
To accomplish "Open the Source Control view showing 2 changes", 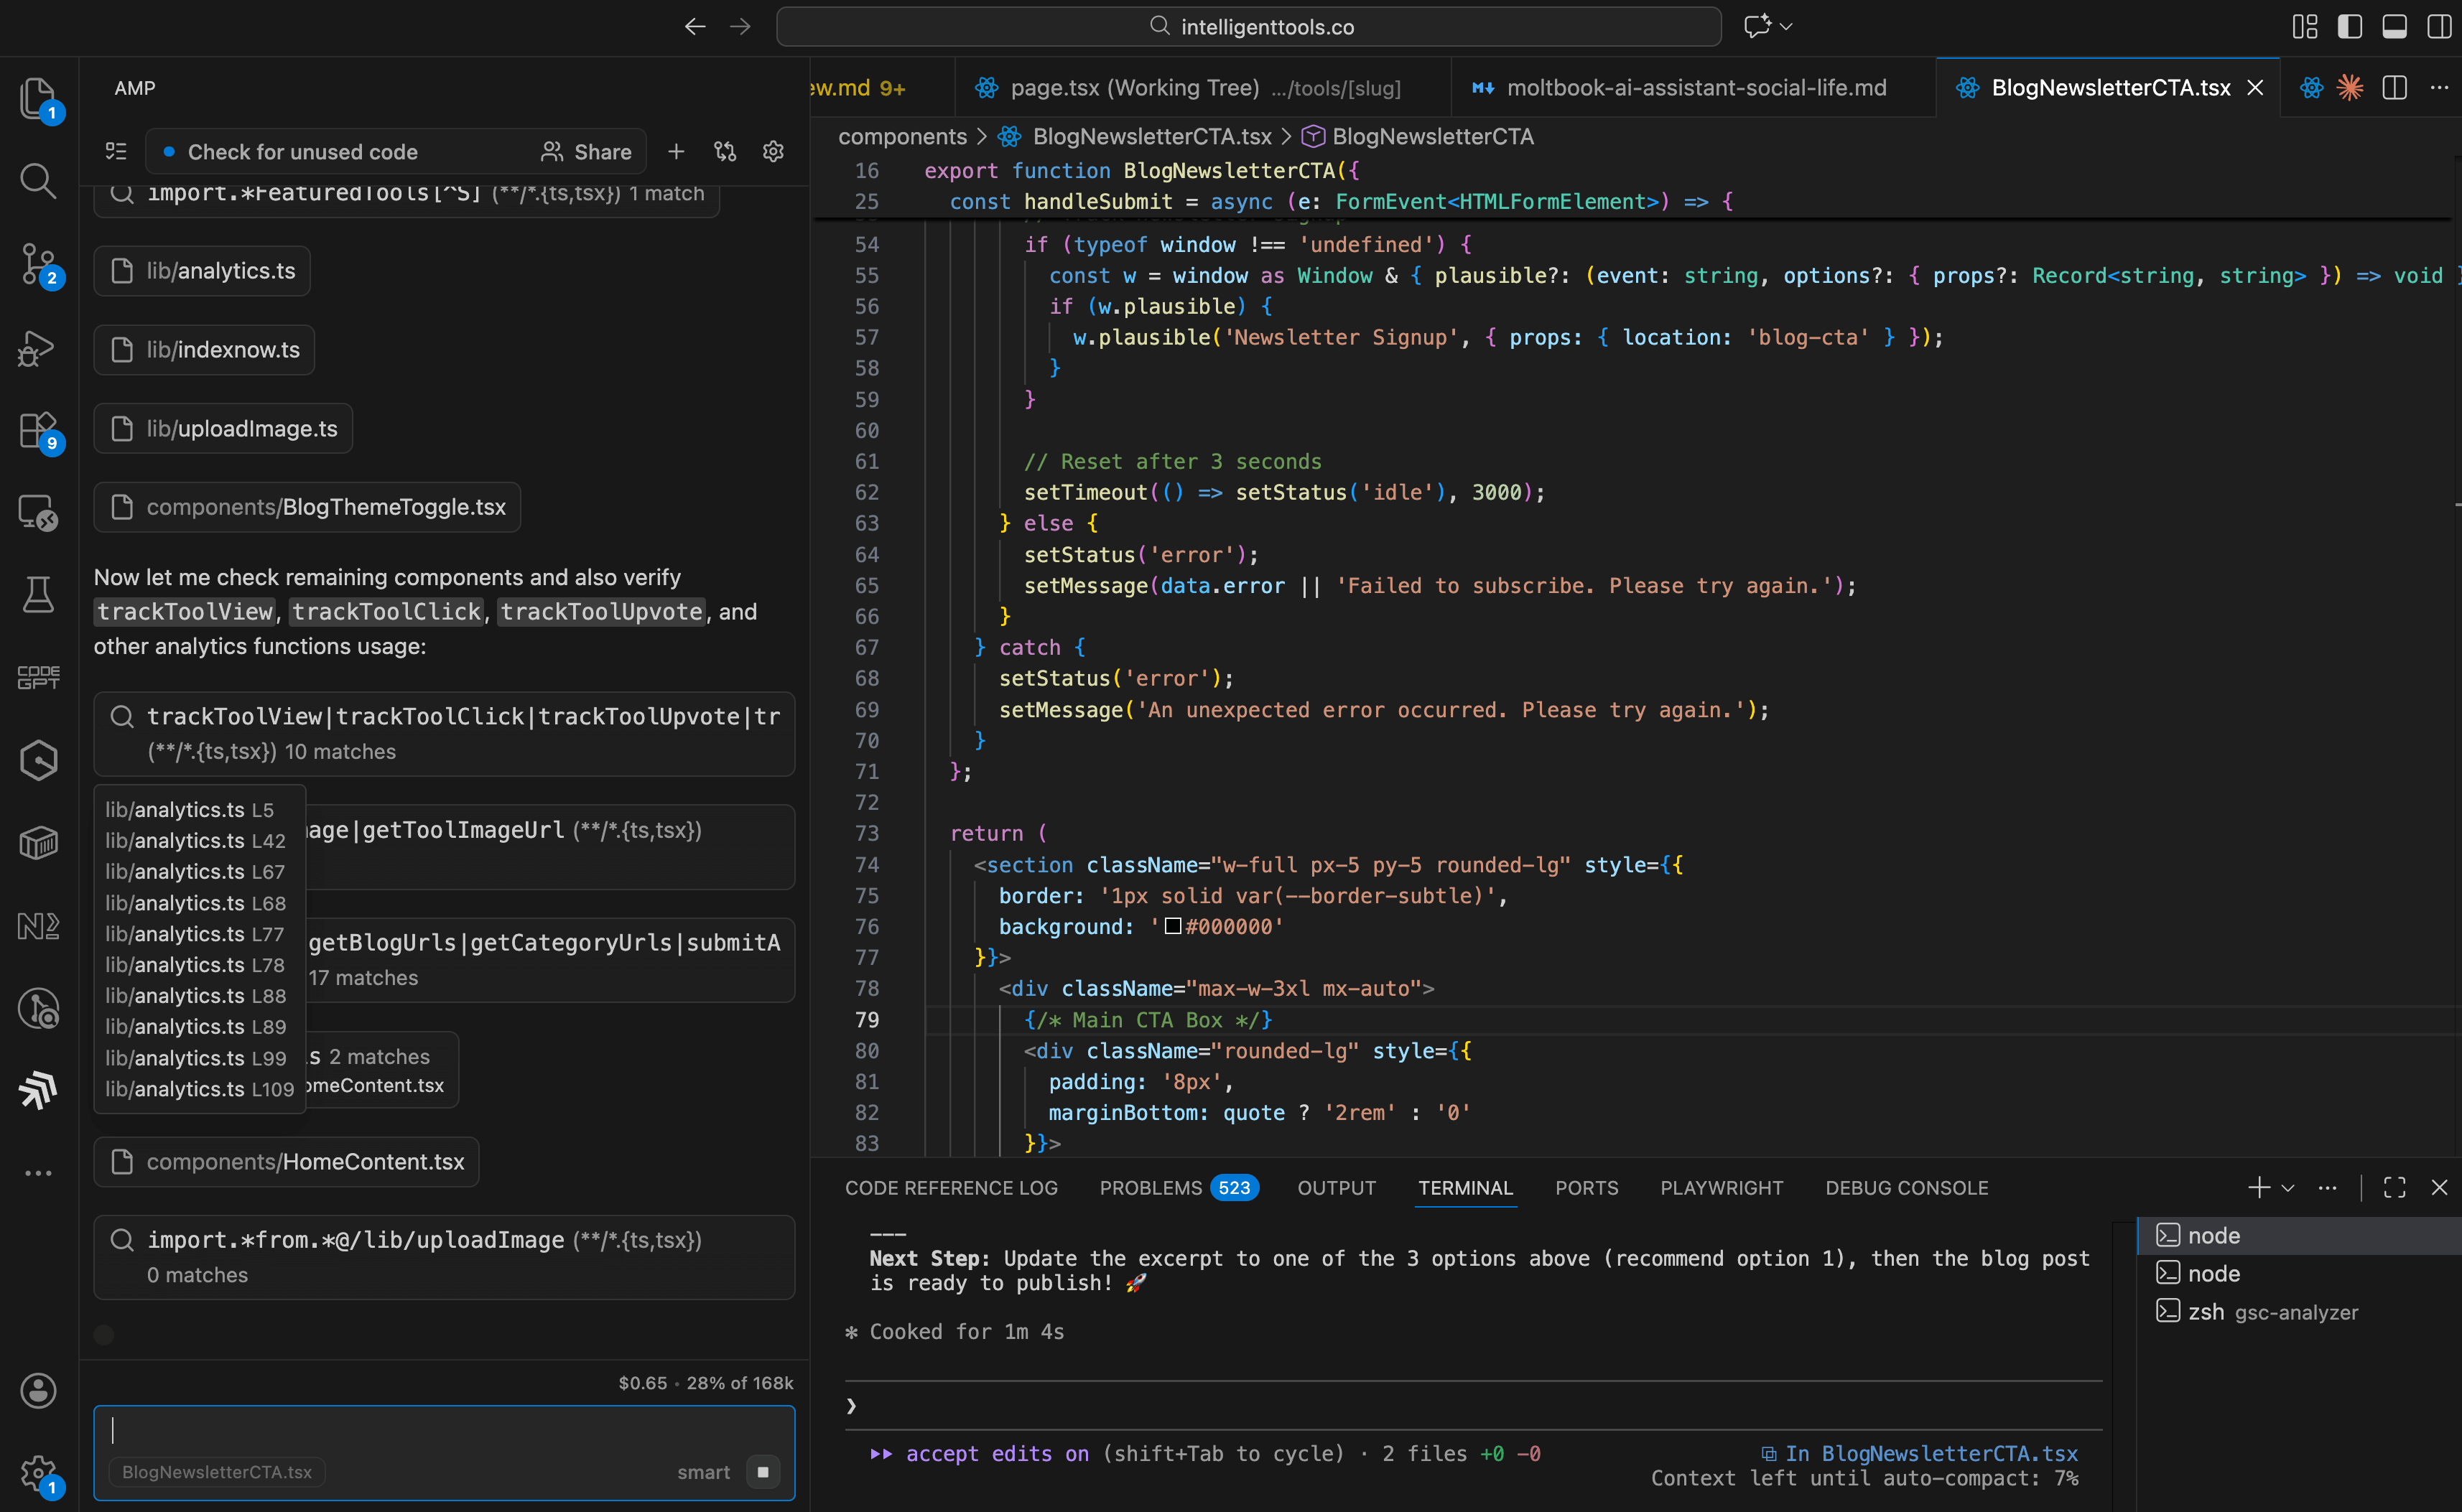I will [37, 264].
